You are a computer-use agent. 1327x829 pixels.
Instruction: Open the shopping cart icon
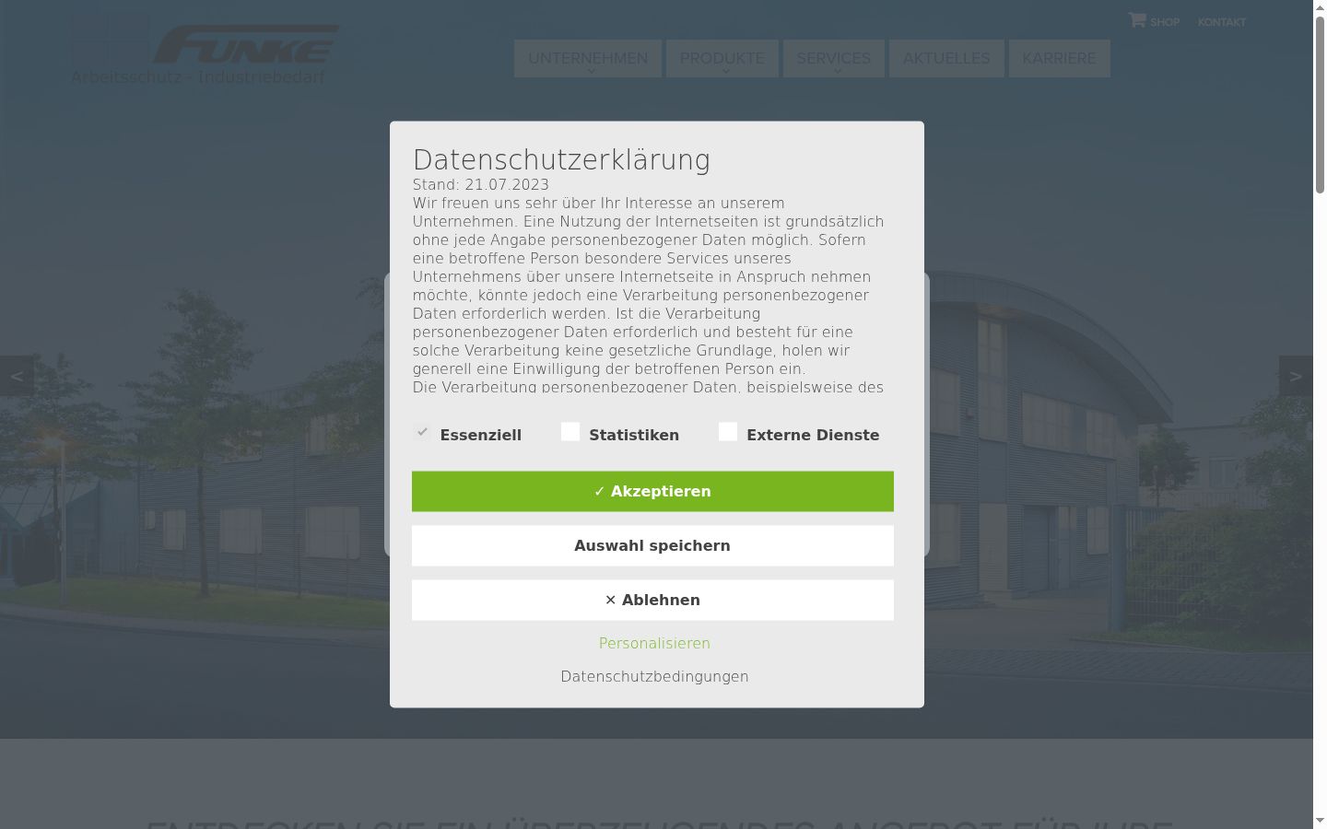(1137, 19)
